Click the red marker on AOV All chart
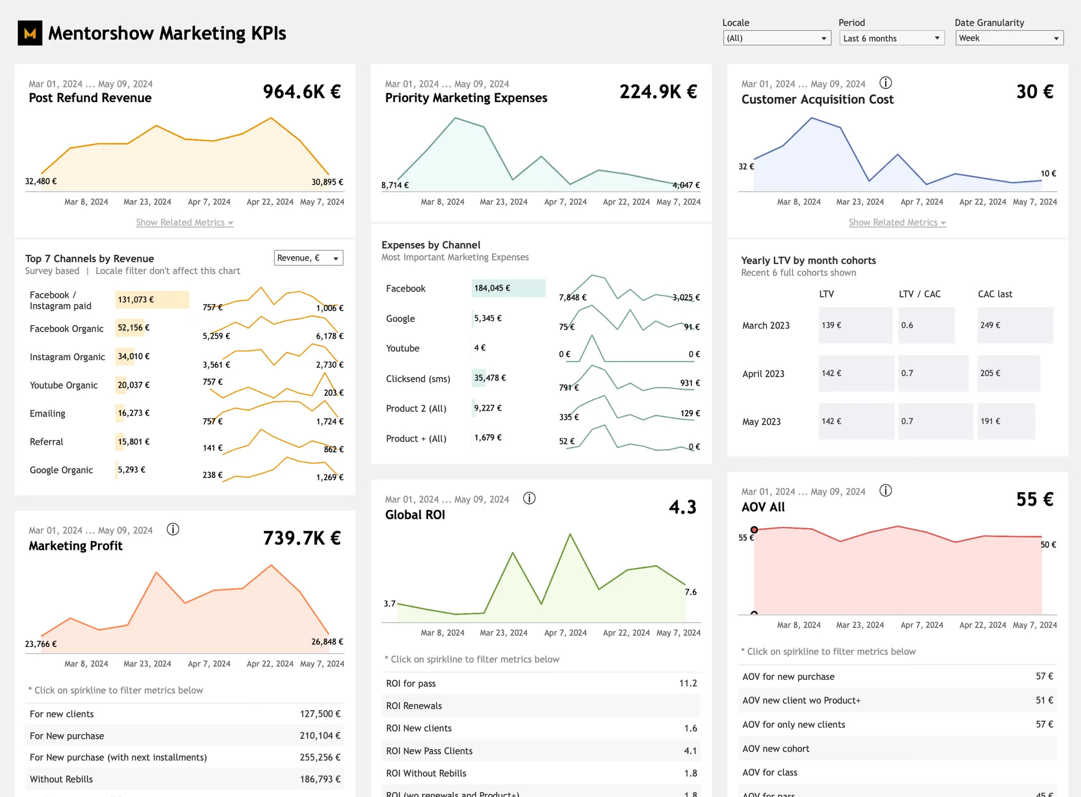 coord(754,530)
